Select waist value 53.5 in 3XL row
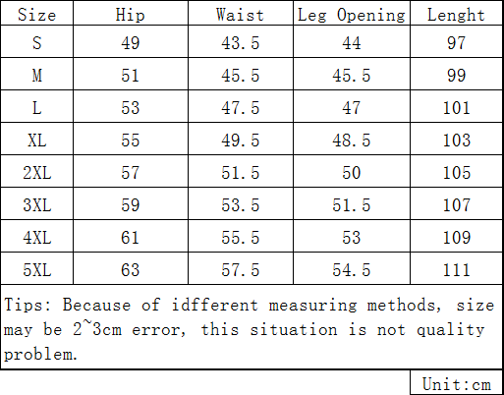 tap(240, 204)
